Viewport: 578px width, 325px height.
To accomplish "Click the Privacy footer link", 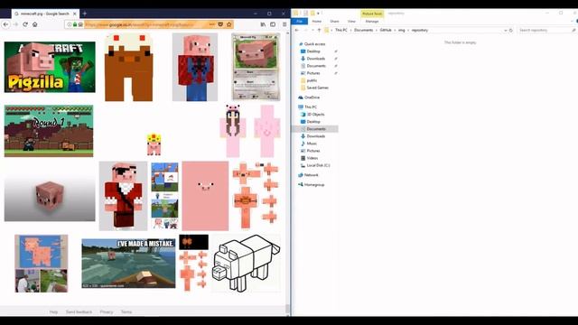I will (107, 311).
